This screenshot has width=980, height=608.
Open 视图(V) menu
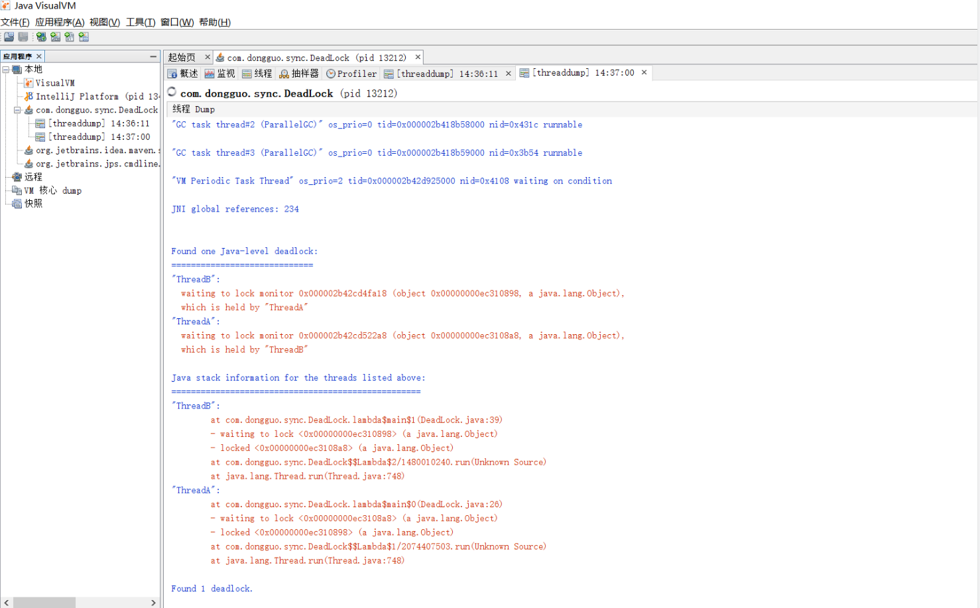tap(105, 22)
